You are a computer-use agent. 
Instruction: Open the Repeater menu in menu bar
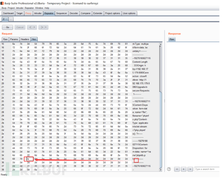point(29,8)
